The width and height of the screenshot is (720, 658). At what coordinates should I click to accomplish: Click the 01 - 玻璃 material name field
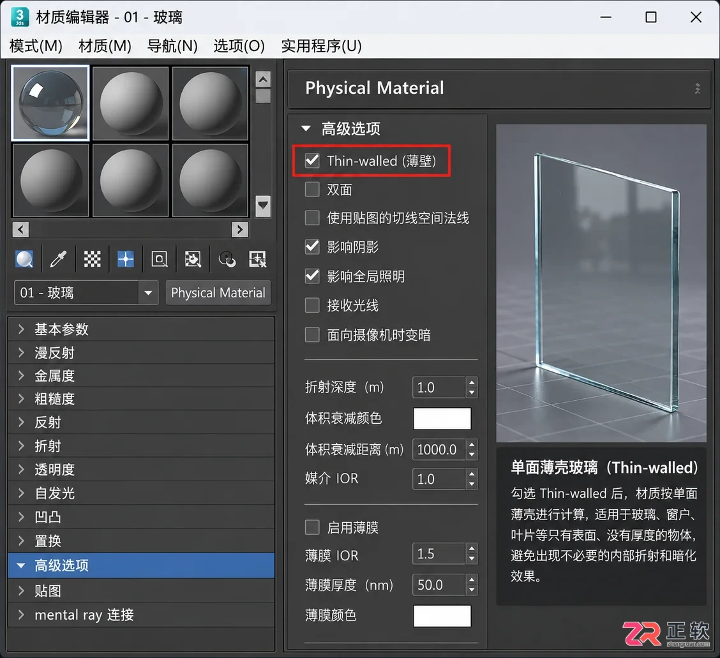[77, 292]
